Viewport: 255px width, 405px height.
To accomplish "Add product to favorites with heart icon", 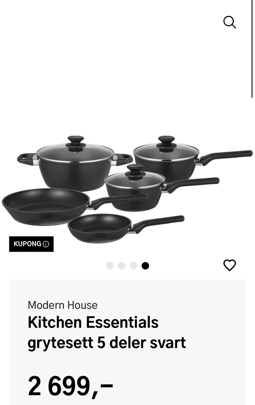I will (x=229, y=265).
